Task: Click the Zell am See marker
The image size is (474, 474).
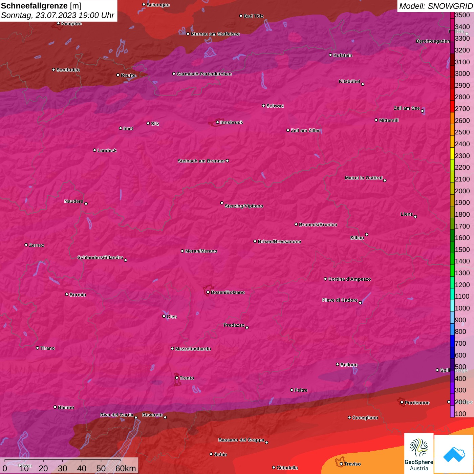Action: [423, 111]
